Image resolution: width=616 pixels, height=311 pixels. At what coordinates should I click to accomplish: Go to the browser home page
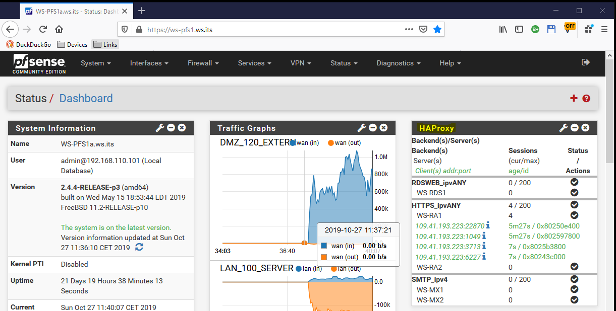click(x=59, y=29)
